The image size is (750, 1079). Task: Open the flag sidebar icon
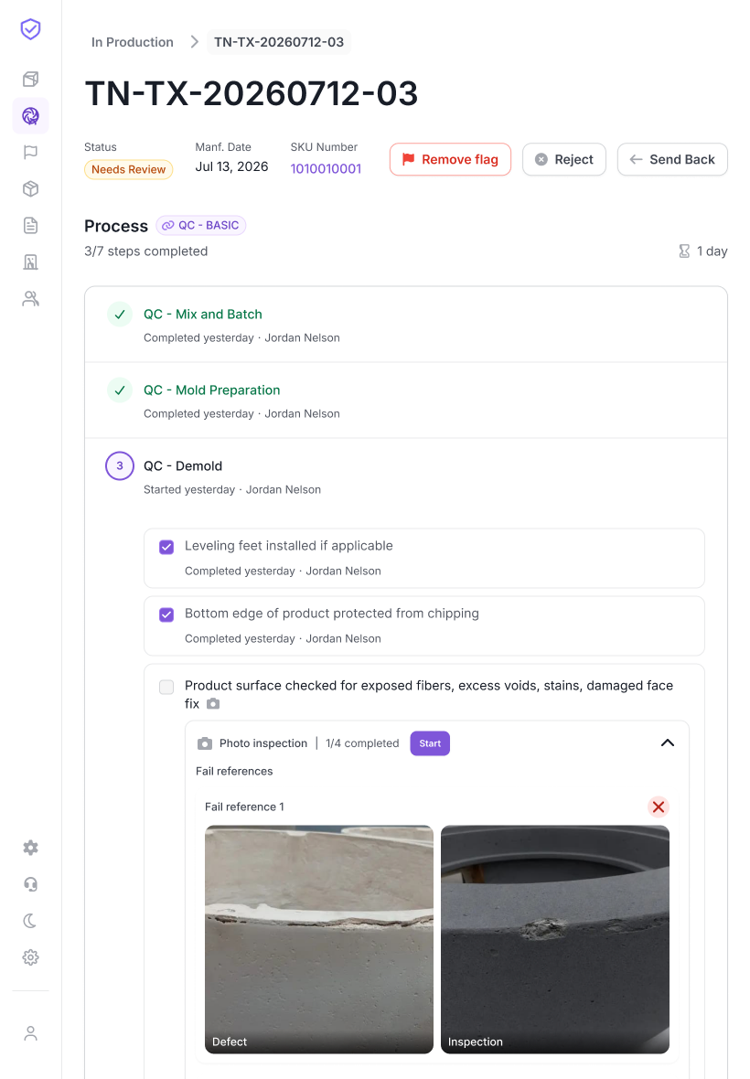30,152
